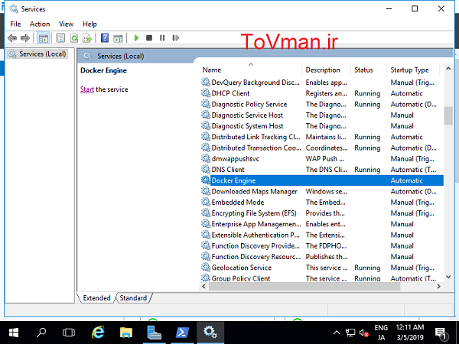Click the horizontal scrollbar left arrow
The height and width of the screenshot is (344, 459).
point(204,287)
